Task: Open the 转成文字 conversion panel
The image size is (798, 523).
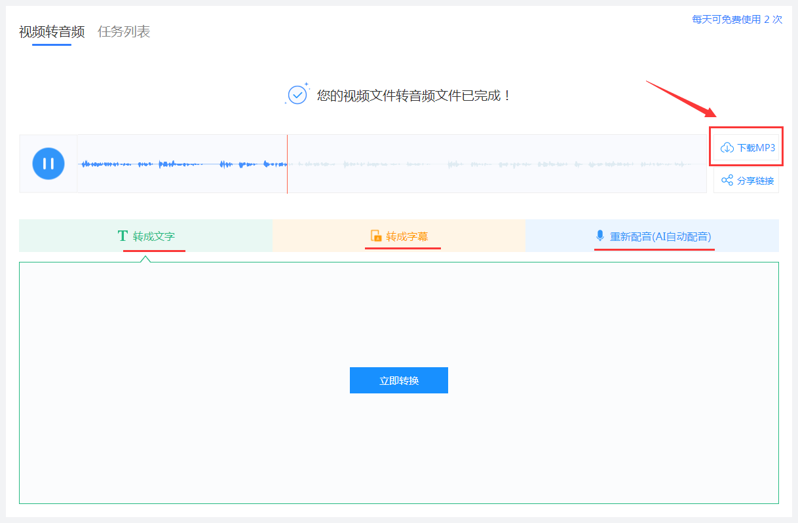Action: (x=145, y=237)
